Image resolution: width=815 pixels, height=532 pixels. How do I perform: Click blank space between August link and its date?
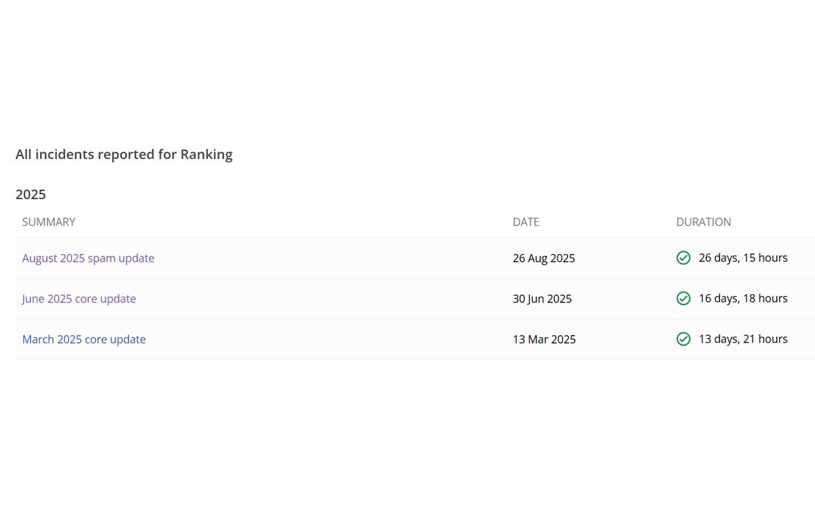point(333,258)
